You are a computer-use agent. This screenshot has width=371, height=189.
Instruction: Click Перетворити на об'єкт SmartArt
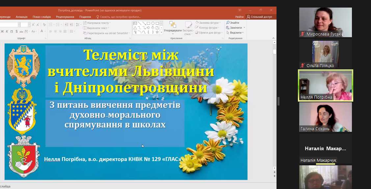pos(106,33)
